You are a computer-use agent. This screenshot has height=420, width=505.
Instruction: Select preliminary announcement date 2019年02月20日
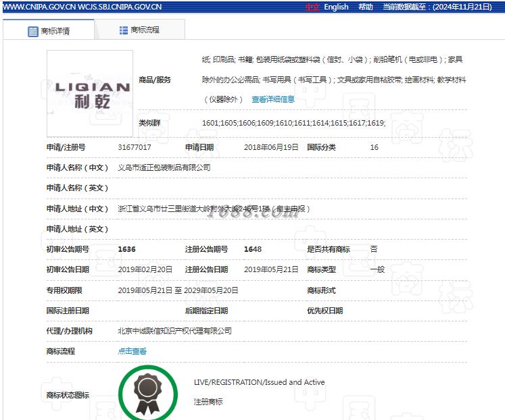tap(145, 269)
